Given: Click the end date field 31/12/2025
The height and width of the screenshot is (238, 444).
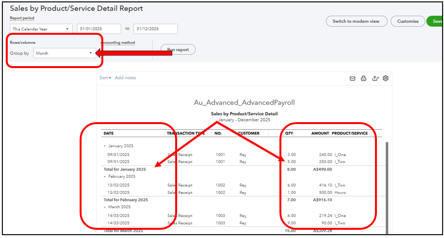Looking at the screenshot, I should (x=155, y=29).
